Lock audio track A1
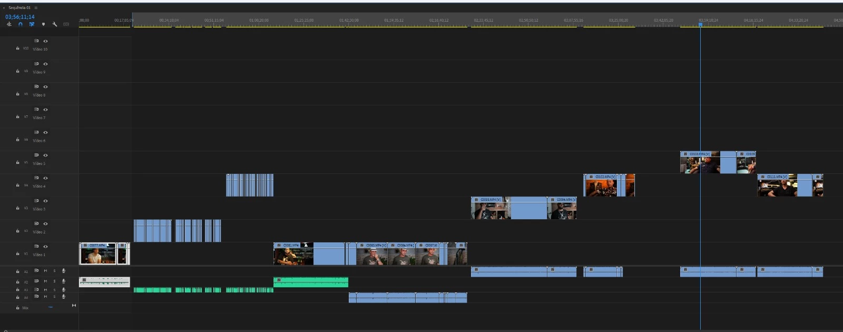843x332 pixels. coord(17,271)
